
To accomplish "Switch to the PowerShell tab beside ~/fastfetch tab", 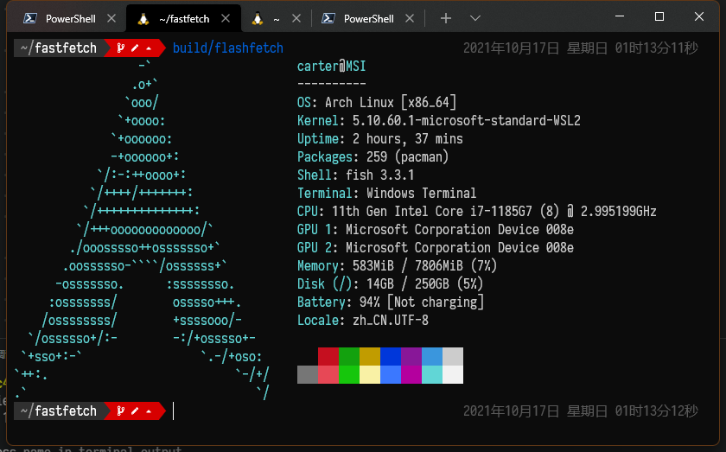I will tap(69, 18).
